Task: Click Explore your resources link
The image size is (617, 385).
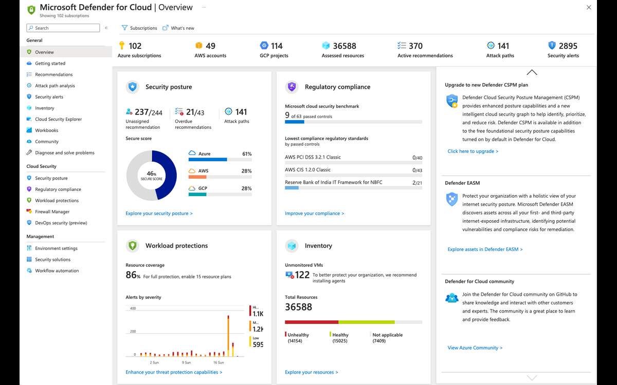Action: point(312,372)
